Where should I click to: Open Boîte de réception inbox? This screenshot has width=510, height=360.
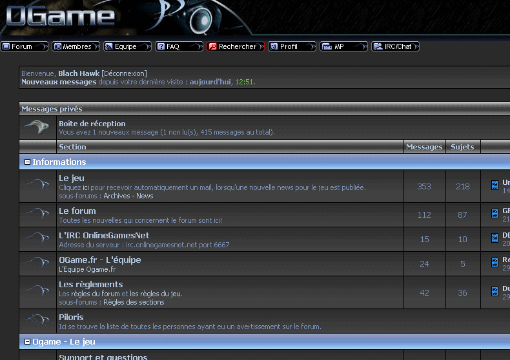pyautogui.click(x=92, y=124)
